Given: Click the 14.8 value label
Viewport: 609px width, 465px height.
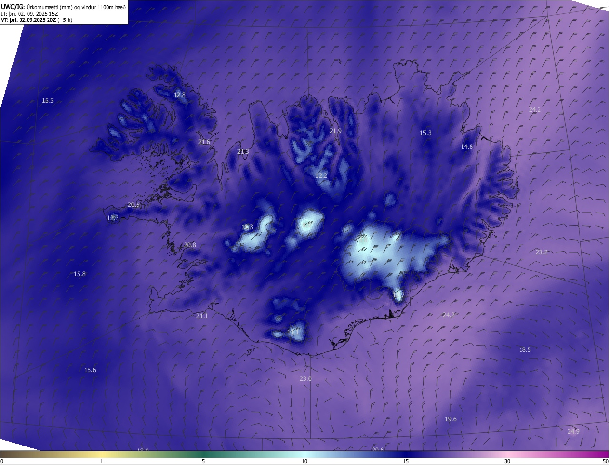Looking at the screenshot, I should [467, 146].
